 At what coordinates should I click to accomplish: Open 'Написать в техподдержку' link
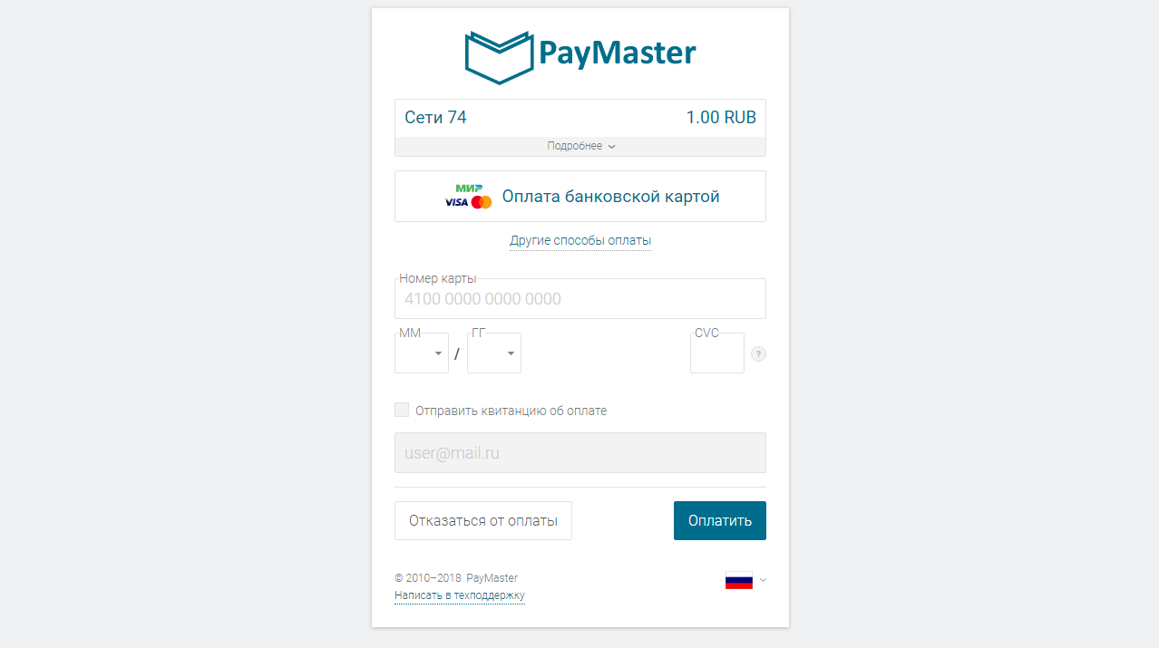[x=460, y=595]
